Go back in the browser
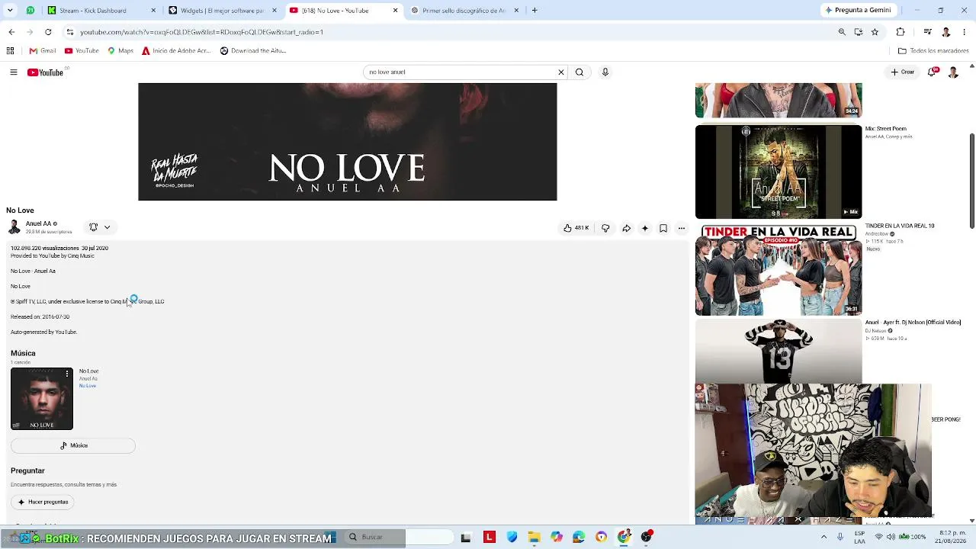This screenshot has width=976, height=549. click(11, 32)
